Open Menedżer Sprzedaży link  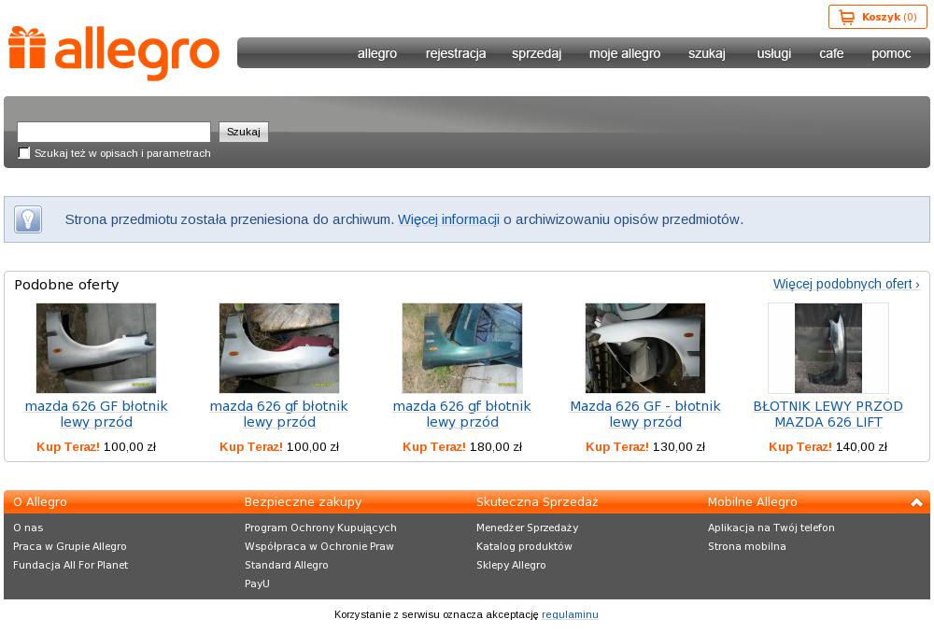pyautogui.click(x=527, y=527)
